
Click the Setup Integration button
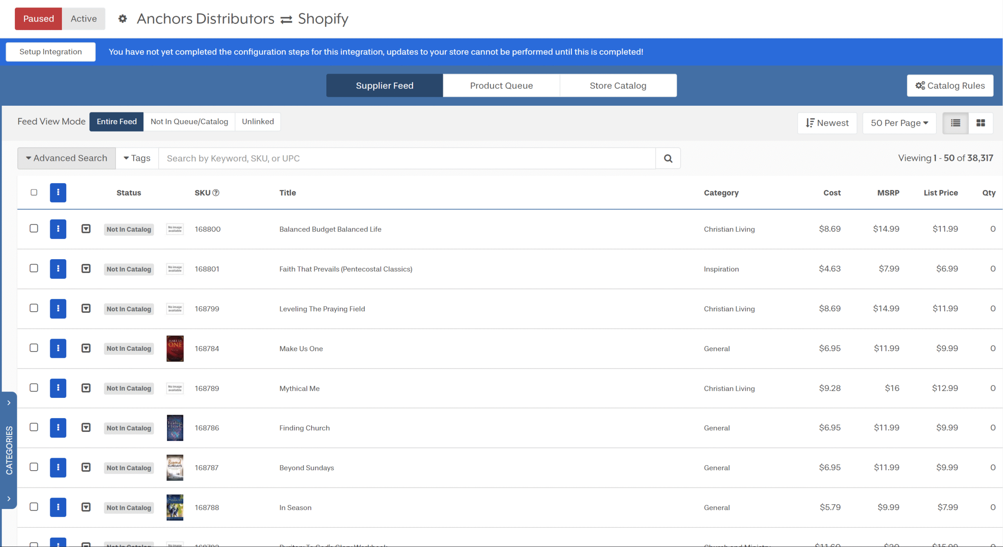[51, 52]
